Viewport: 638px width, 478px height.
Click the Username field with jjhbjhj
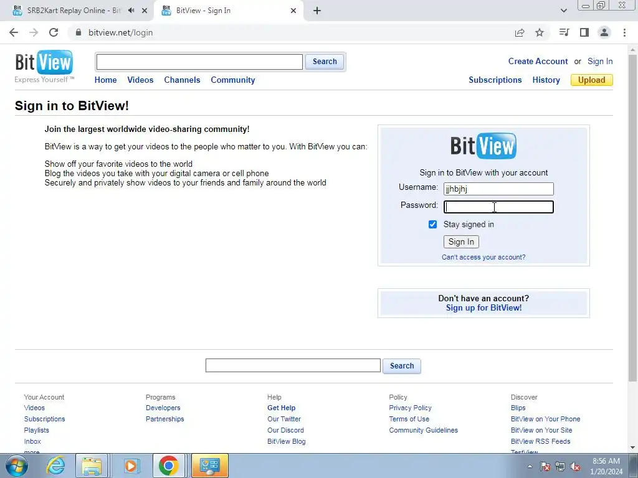(498, 189)
